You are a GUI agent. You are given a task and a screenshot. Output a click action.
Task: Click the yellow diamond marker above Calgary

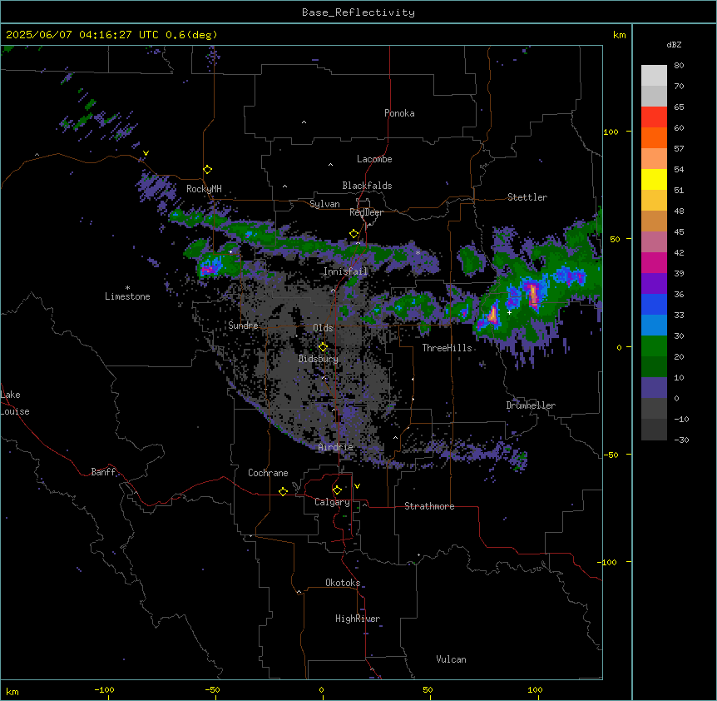[x=337, y=490]
